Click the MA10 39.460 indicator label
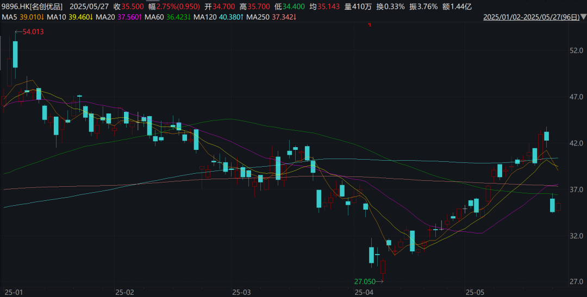587x297 pixels. tap(70, 17)
